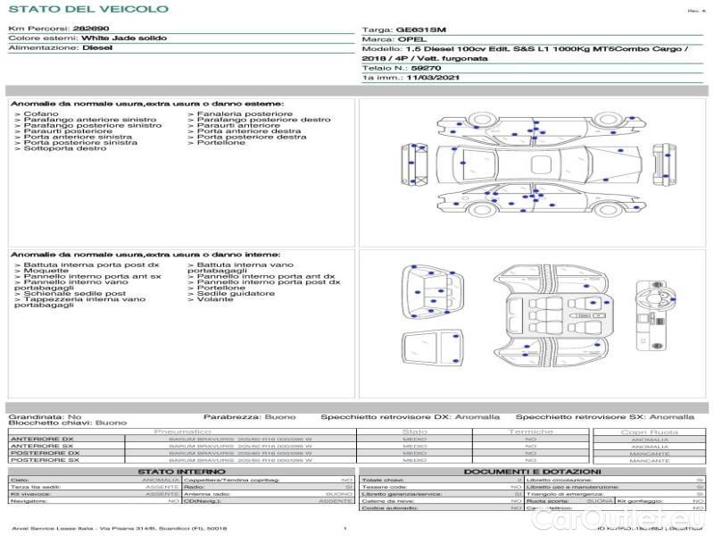Screen dimensions: 714x536
Task: Select the Targa GE631SM plate number
Action: [x=420, y=29]
